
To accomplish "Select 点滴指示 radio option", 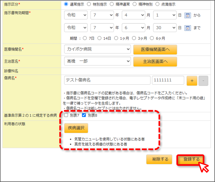I will [157, 4].
